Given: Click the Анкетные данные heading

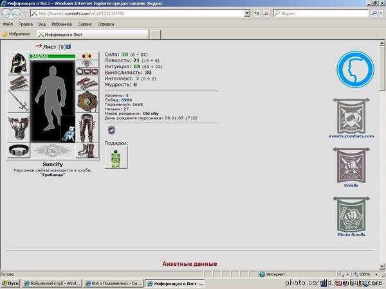Looking at the screenshot, I should coord(190,264).
